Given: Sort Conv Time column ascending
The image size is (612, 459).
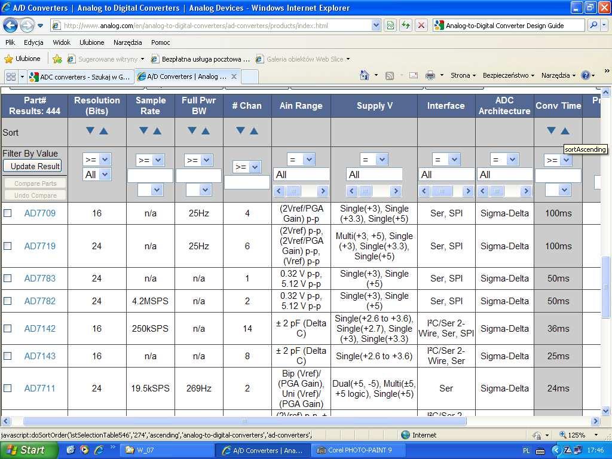Looking at the screenshot, I should tap(565, 131).
